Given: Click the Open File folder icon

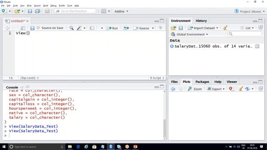Looking at the screenshot, I should coord(17,11).
